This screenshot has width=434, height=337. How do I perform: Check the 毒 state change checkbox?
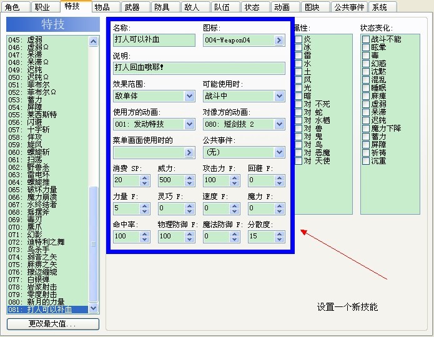pos(366,56)
